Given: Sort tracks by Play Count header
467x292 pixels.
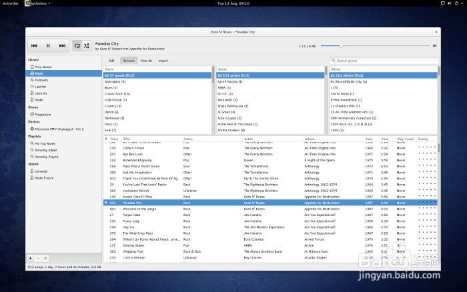Looking at the screenshot, I should pos(406,139).
